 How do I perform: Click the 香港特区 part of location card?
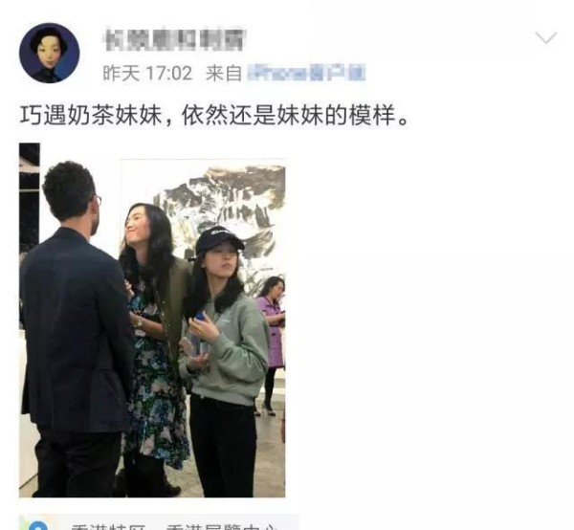coord(108,526)
